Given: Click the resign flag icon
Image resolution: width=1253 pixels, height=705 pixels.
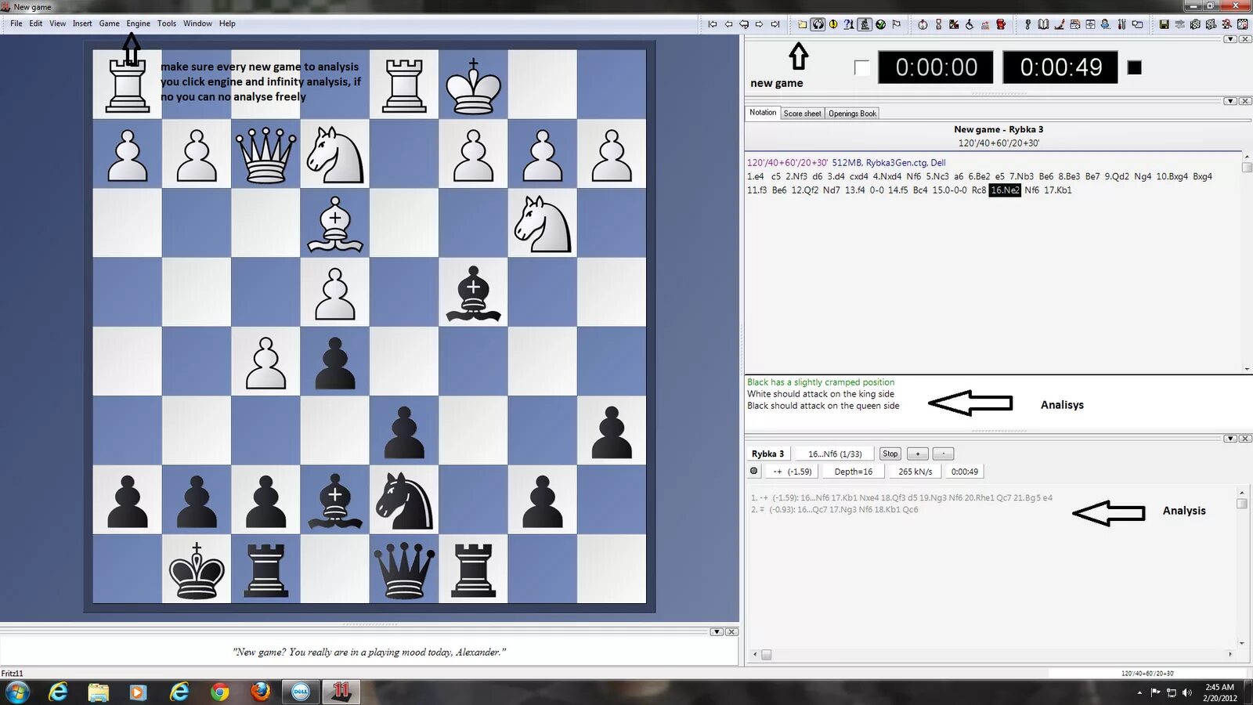Looking at the screenshot, I should pos(897,24).
